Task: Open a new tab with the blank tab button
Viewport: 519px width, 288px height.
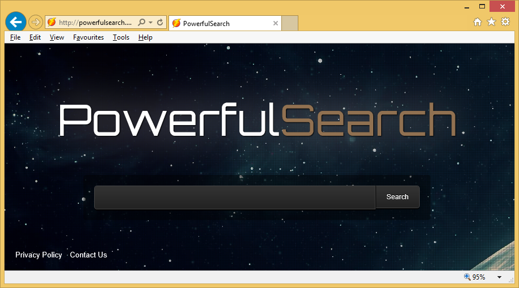Action: point(290,23)
